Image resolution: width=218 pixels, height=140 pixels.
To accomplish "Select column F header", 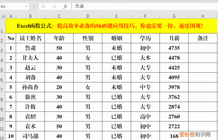I will point(145,16).
